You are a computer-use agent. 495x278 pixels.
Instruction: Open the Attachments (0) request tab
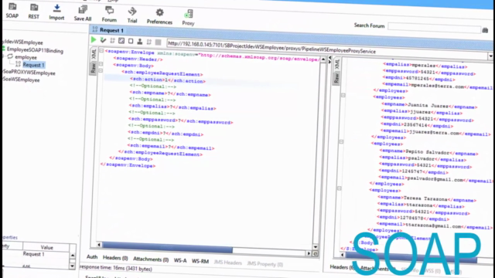tap(151, 259)
